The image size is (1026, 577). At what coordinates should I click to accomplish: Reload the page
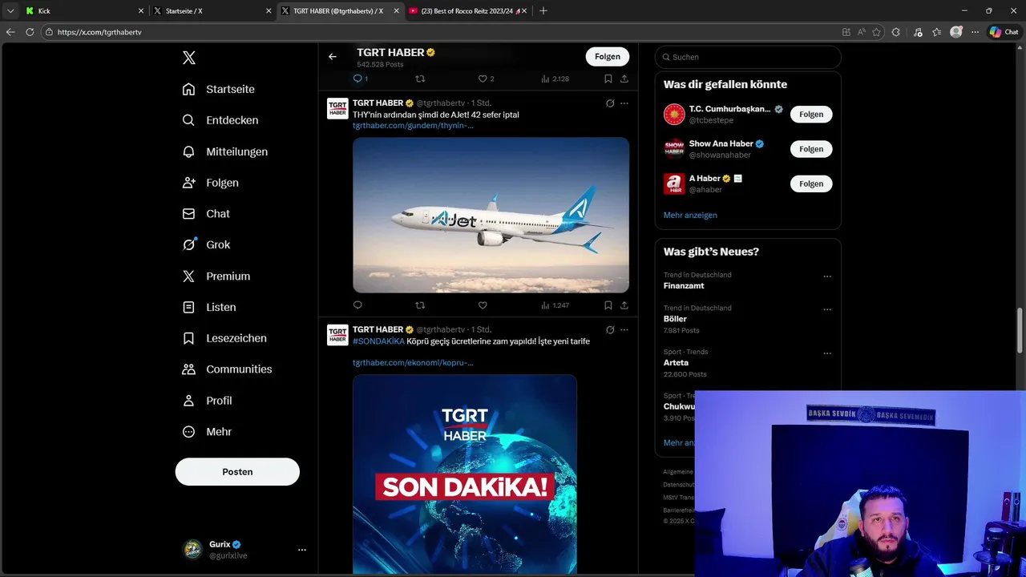click(x=30, y=32)
